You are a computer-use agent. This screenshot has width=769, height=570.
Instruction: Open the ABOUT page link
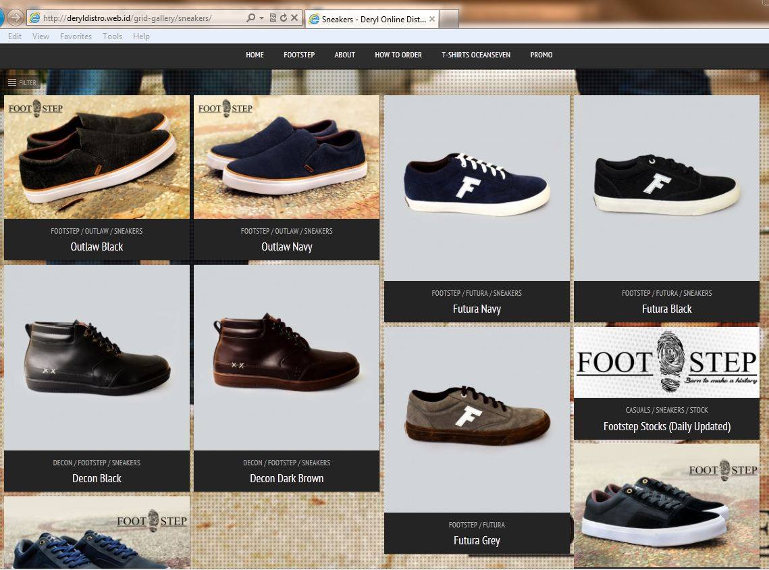[345, 55]
